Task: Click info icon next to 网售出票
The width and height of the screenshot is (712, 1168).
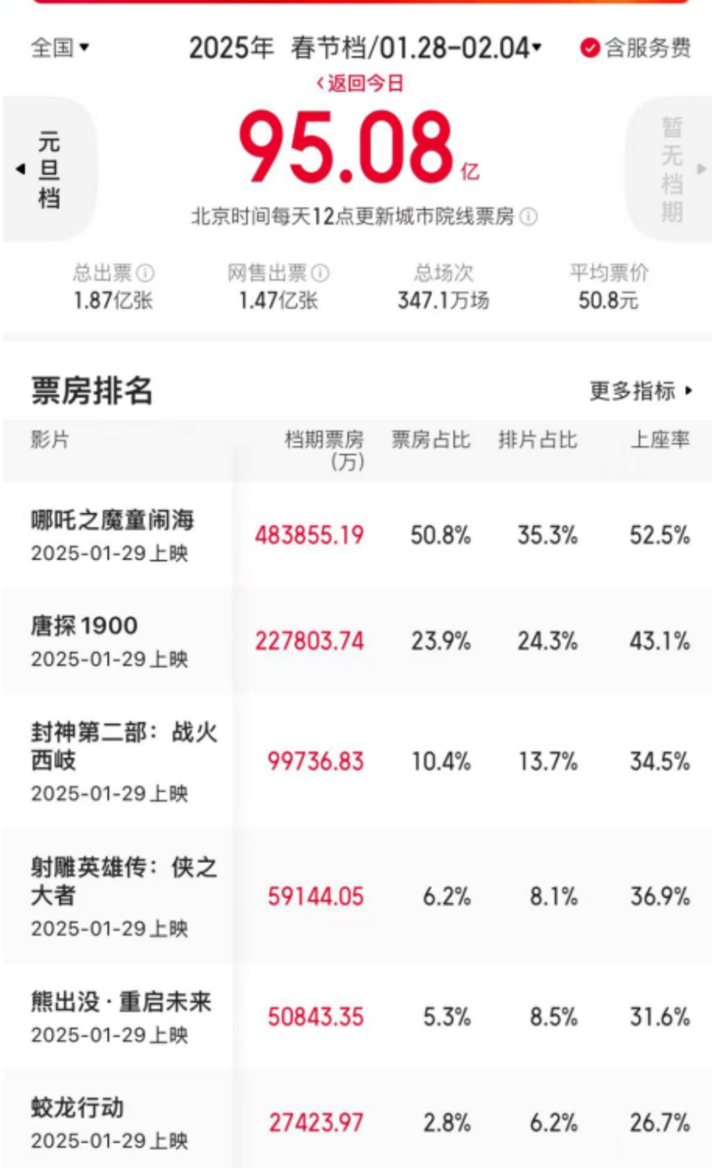Action: coord(320,273)
